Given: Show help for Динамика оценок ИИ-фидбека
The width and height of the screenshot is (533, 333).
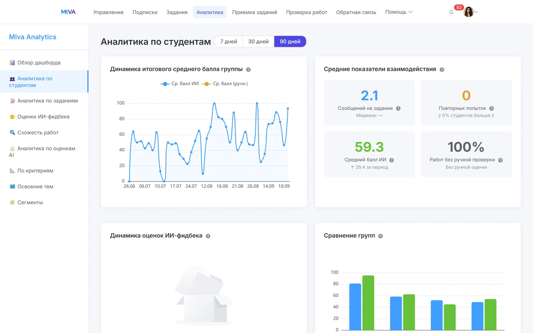Looking at the screenshot, I should pos(208,236).
